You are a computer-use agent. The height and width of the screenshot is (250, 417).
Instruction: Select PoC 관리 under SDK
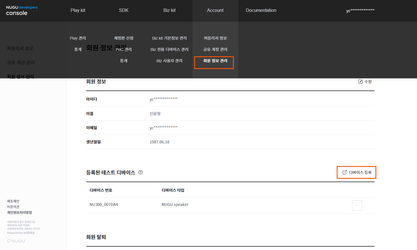tap(124, 49)
